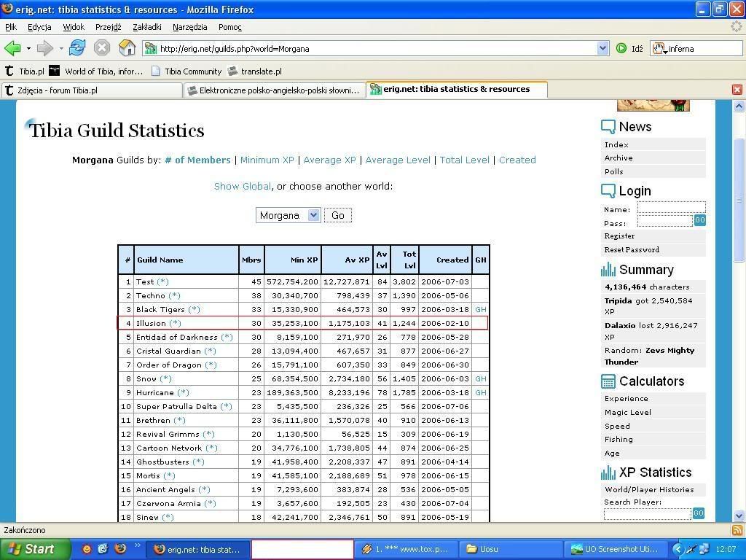Click the Pass login input field
Viewport: 746px width, 560px height.
[664, 220]
